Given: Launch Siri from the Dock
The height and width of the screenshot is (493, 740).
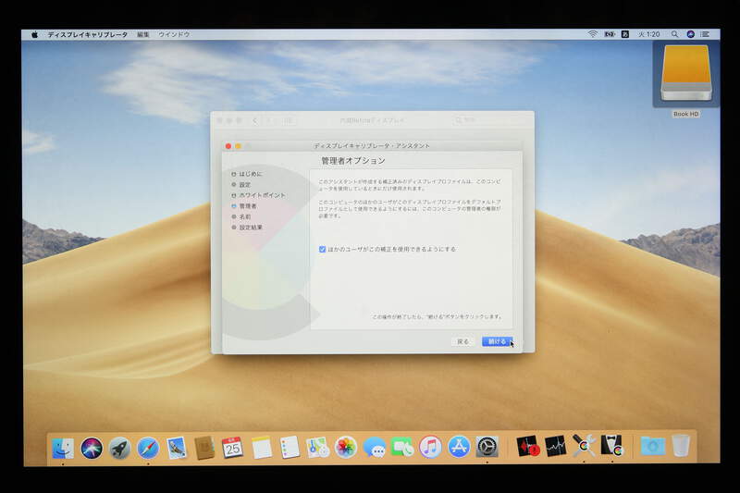Looking at the screenshot, I should point(92,448).
